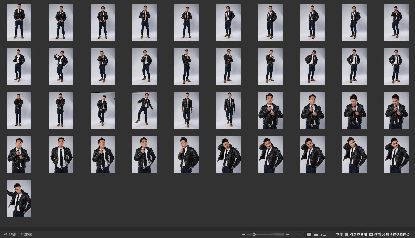Select the only thumbnail in bottom row
The image size is (415, 238).
19,198
